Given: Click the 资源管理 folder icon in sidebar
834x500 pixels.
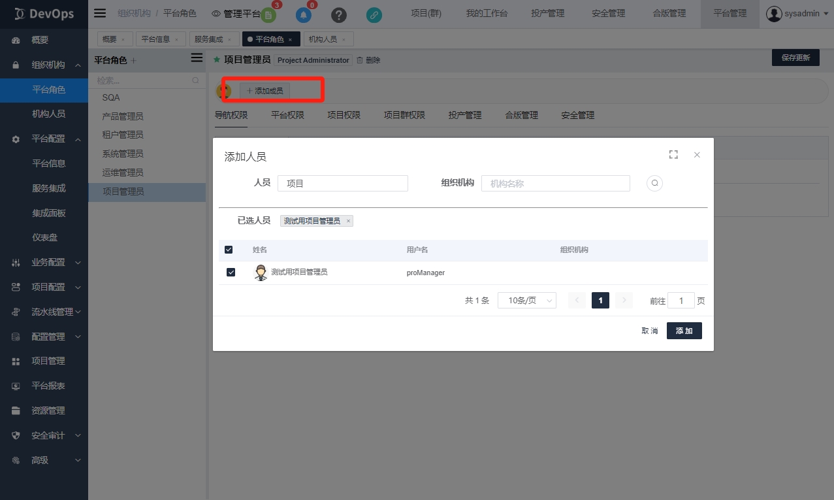Looking at the screenshot, I should 16,410.
